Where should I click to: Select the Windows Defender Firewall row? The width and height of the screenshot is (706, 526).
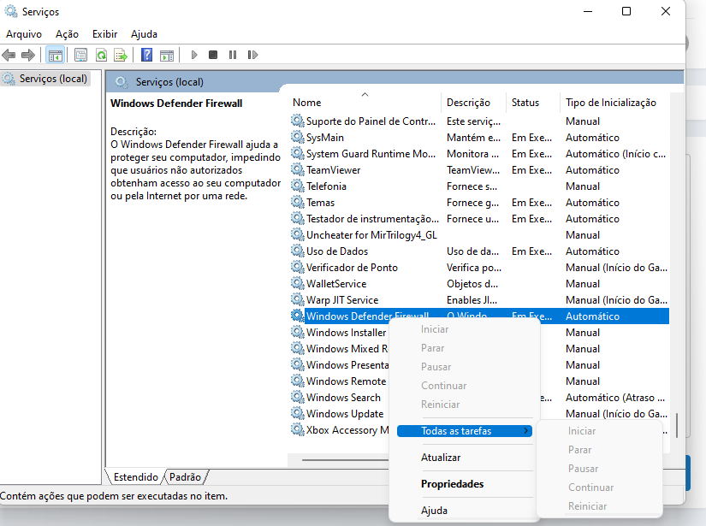[479, 316]
